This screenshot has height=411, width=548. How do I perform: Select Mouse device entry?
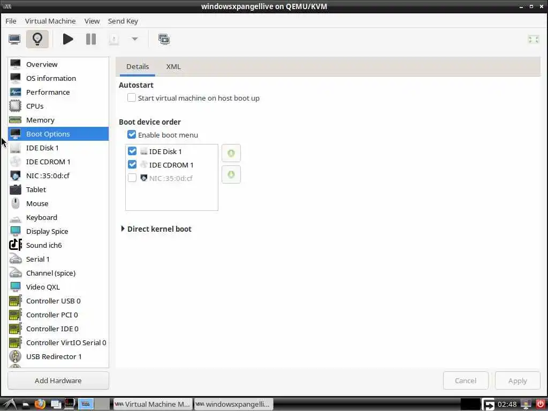(x=58, y=203)
